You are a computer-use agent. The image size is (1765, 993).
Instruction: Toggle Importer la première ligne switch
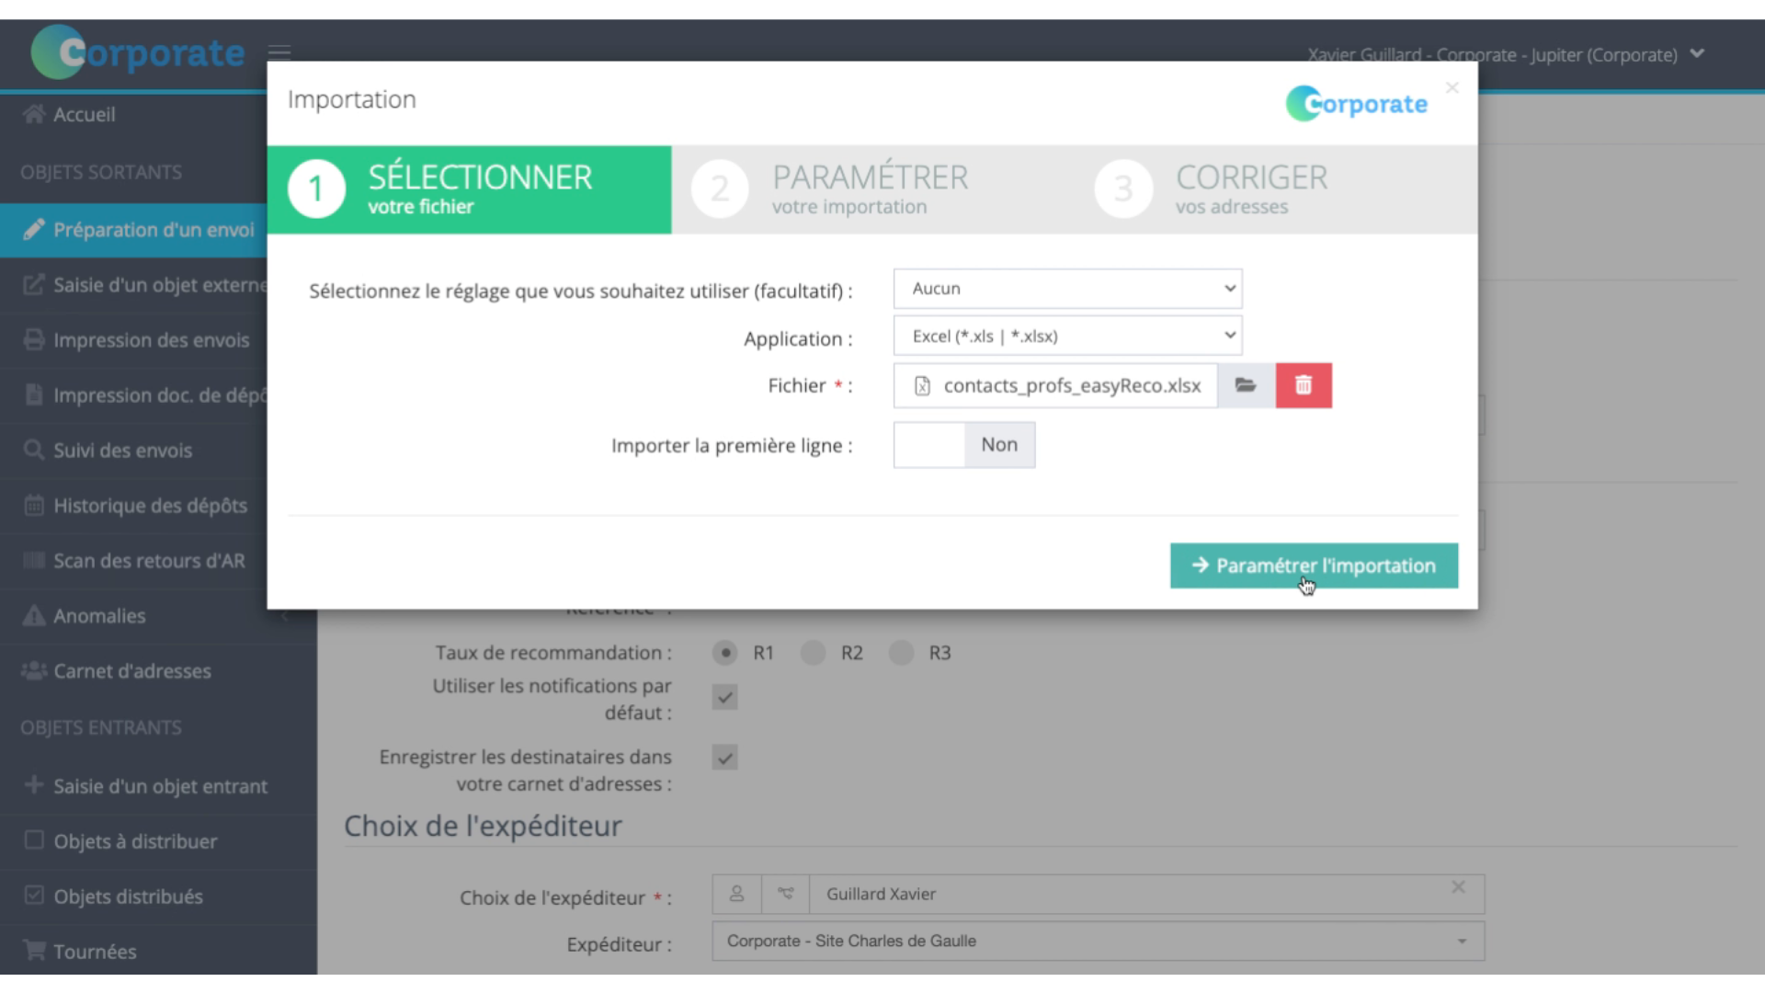964,445
